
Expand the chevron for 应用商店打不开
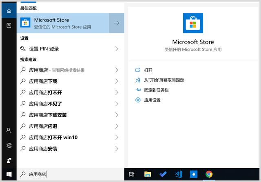117,92
